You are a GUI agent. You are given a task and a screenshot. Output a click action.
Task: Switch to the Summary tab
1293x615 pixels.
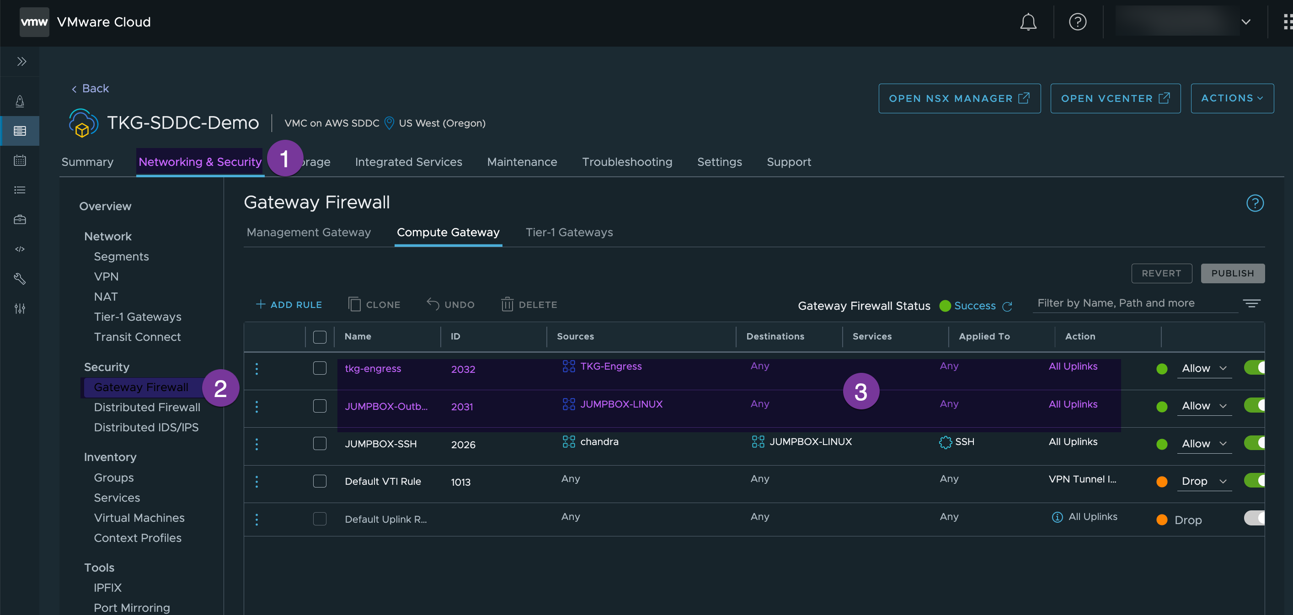[x=87, y=162]
